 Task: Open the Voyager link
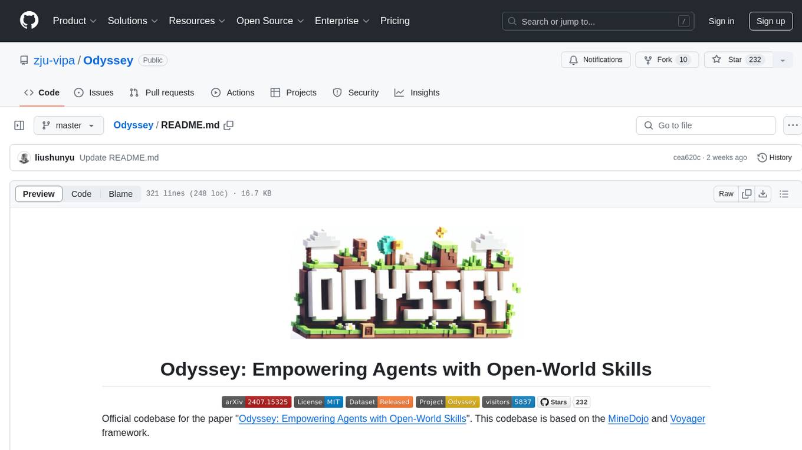click(688, 419)
